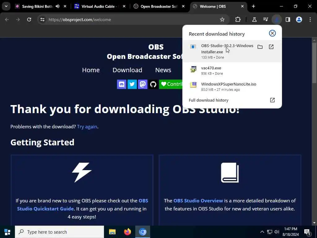Show hidden system tray icons
This screenshot has height=238, width=317.
tap(262, 232)
